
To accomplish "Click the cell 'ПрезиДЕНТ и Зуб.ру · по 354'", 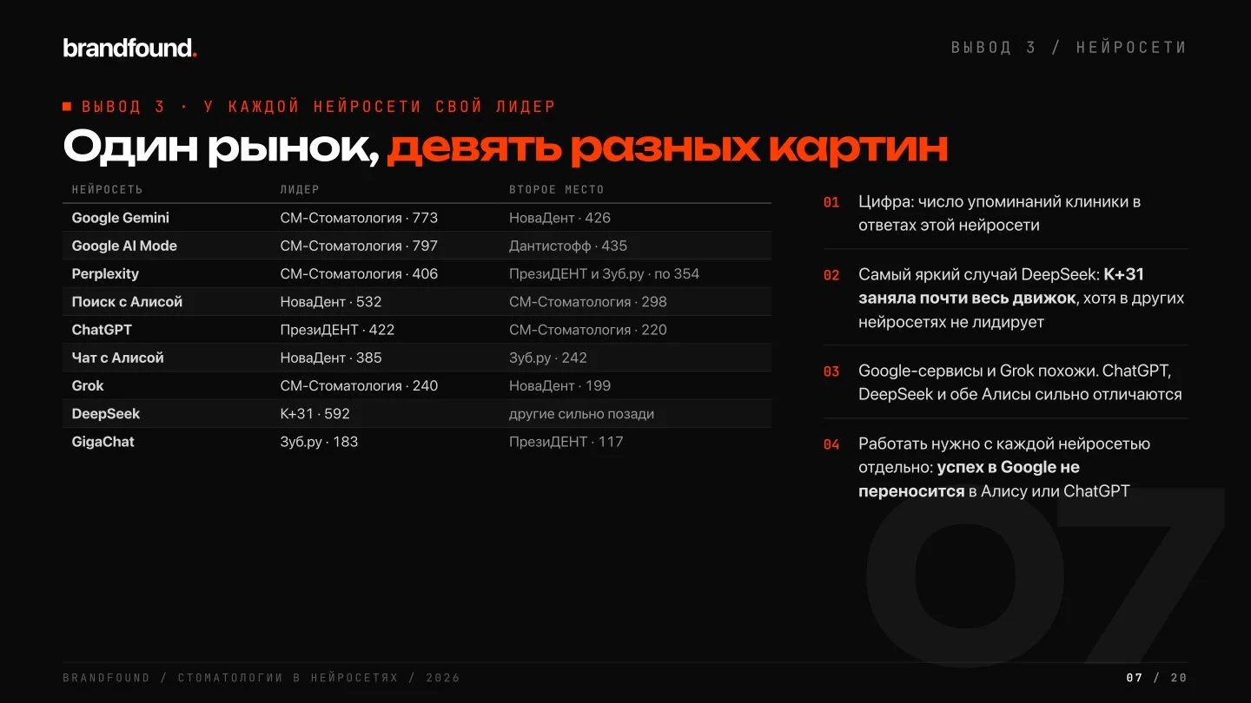I will (604, 273).
